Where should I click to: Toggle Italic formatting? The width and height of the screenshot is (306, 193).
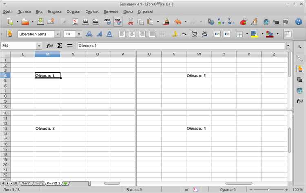coord(99,34)
